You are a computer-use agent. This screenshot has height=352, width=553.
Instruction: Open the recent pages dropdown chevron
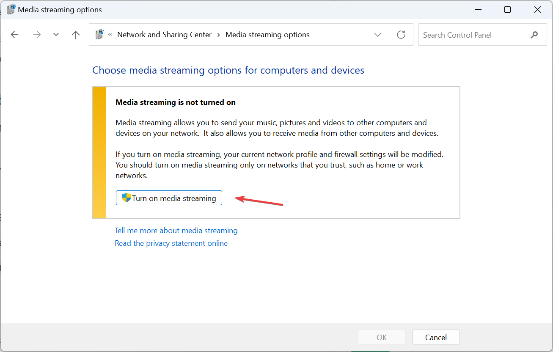tap(56, 34)
